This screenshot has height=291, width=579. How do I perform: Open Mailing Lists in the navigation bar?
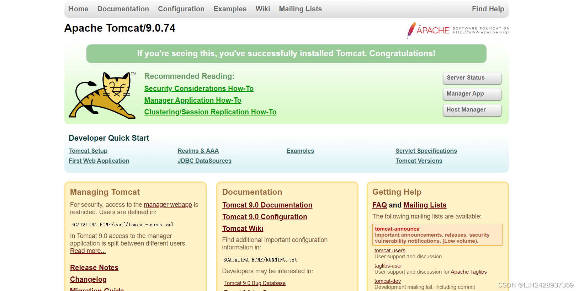coord(300,9)
